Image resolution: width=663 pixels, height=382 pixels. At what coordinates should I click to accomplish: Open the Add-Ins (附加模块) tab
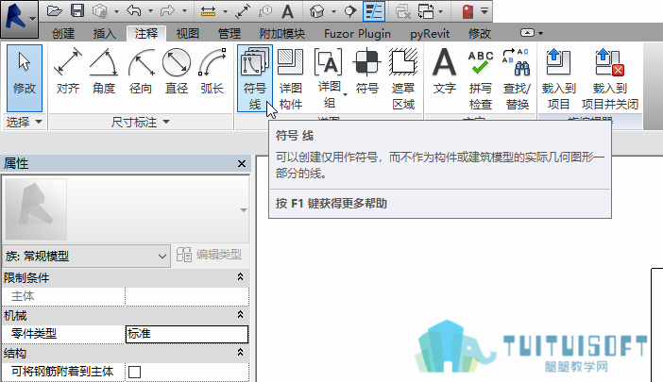pos(282,33)
